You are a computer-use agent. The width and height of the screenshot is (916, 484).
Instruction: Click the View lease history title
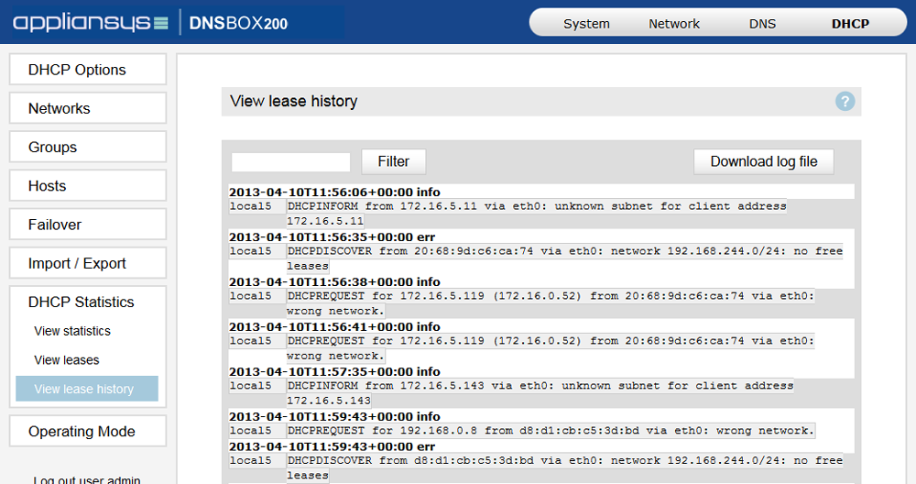pyautogui.click(x=294, y=101)
